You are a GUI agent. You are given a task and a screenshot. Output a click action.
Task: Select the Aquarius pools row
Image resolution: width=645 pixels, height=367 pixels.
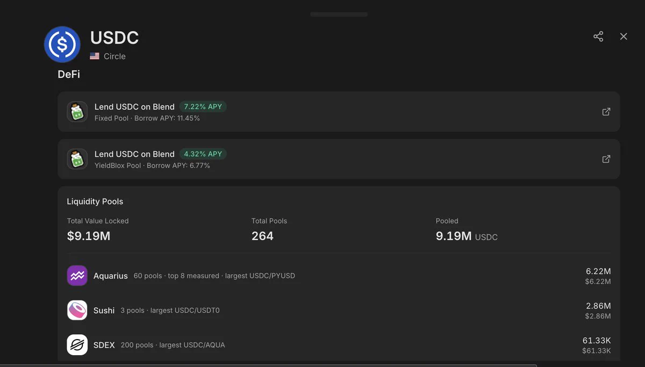pos(339,276)
